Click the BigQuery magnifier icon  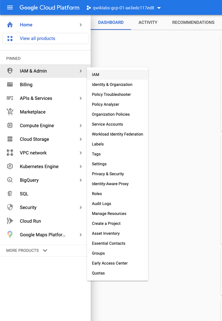[10, 180]
